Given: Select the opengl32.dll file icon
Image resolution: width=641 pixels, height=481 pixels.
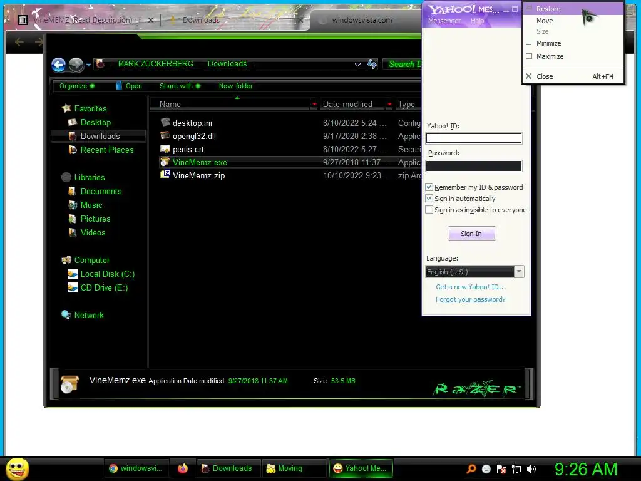Looking at the screenshot, I should click(x=165, y=135).
